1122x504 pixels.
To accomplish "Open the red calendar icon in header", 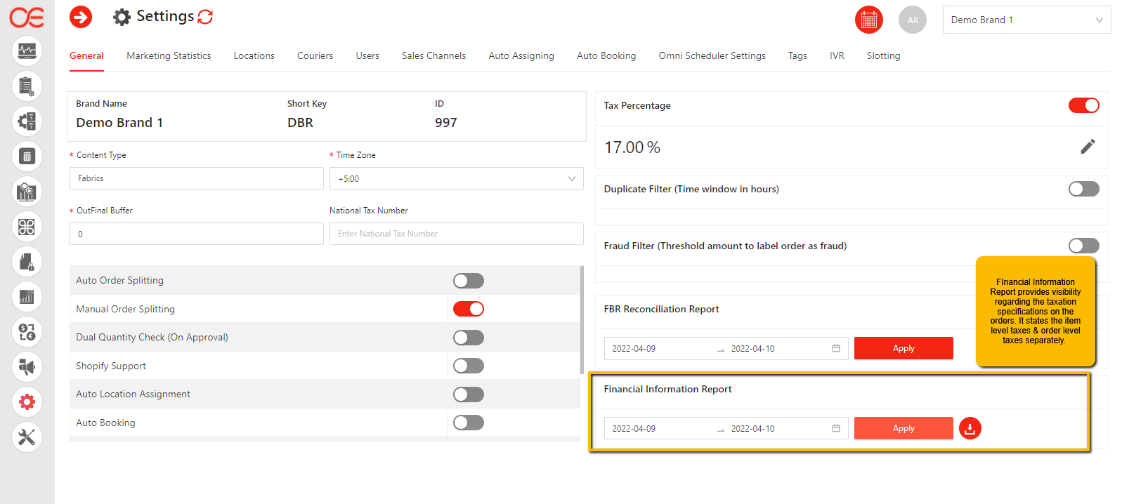I will pyautogui.click(x=868, y=20).
